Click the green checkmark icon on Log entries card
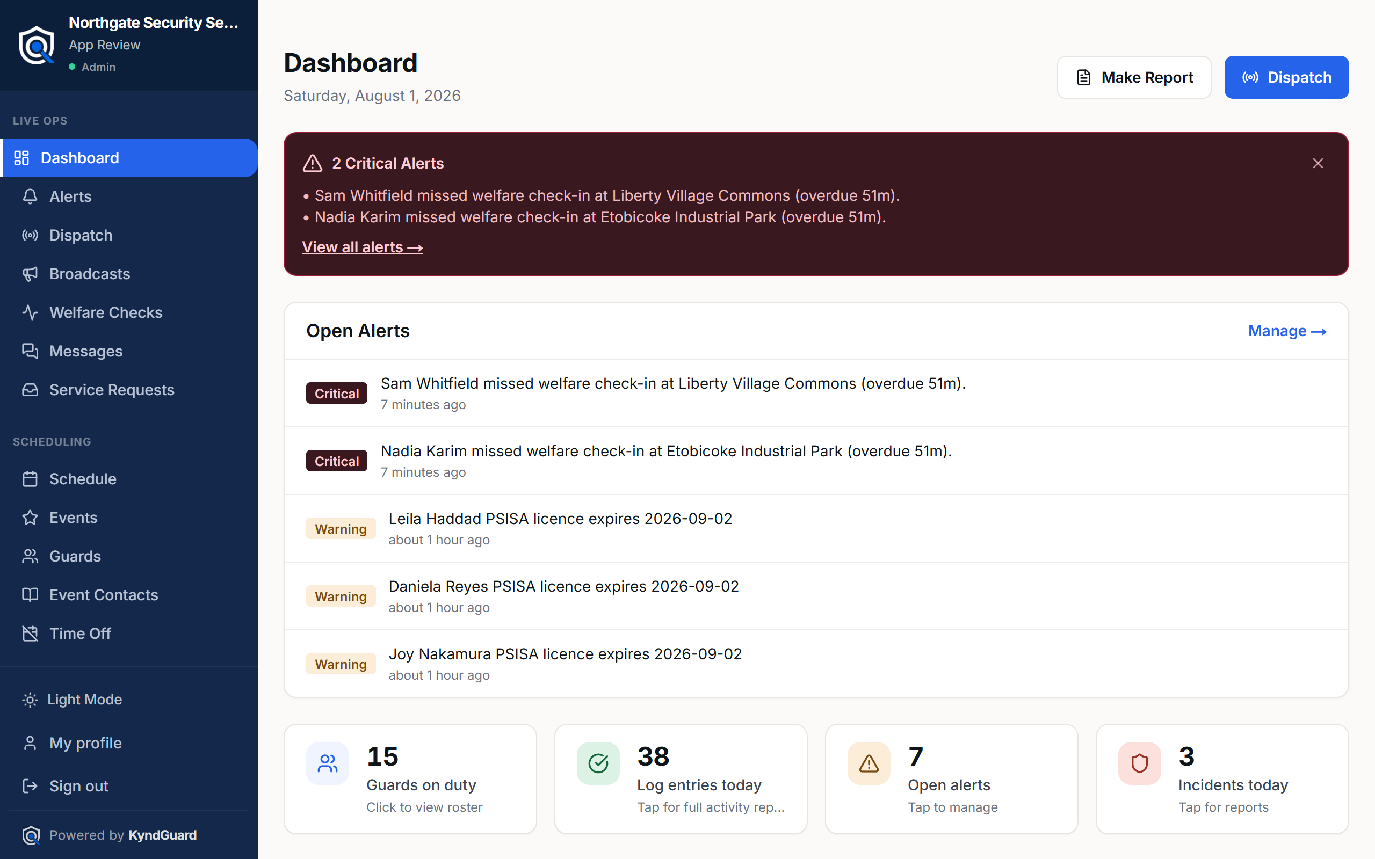 tap(598, 763)
